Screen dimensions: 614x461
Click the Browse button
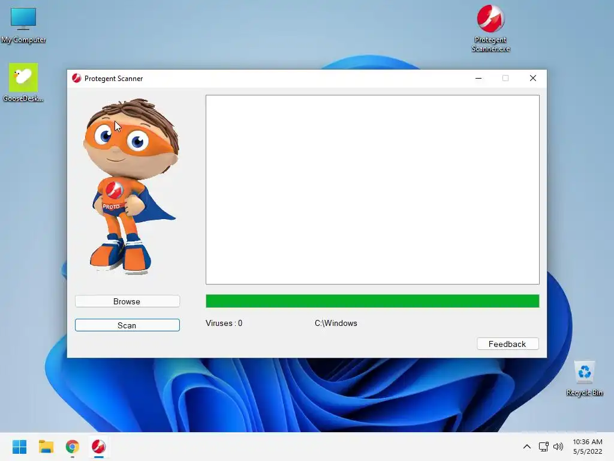127,301
